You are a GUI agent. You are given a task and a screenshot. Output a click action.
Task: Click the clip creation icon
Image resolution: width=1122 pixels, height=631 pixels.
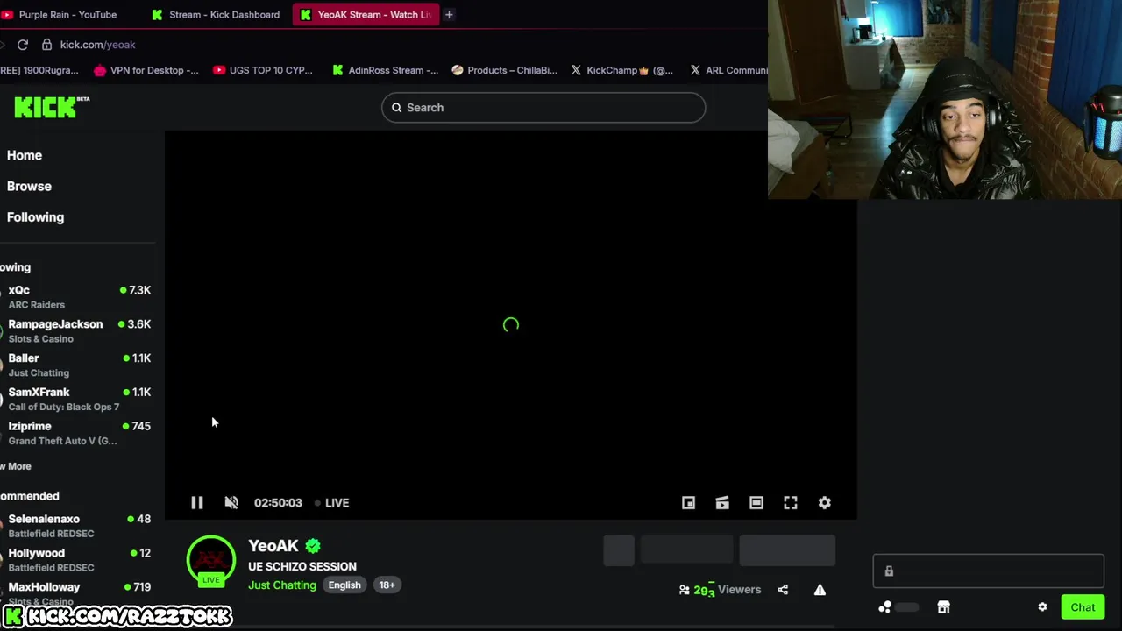click(722, 502)
